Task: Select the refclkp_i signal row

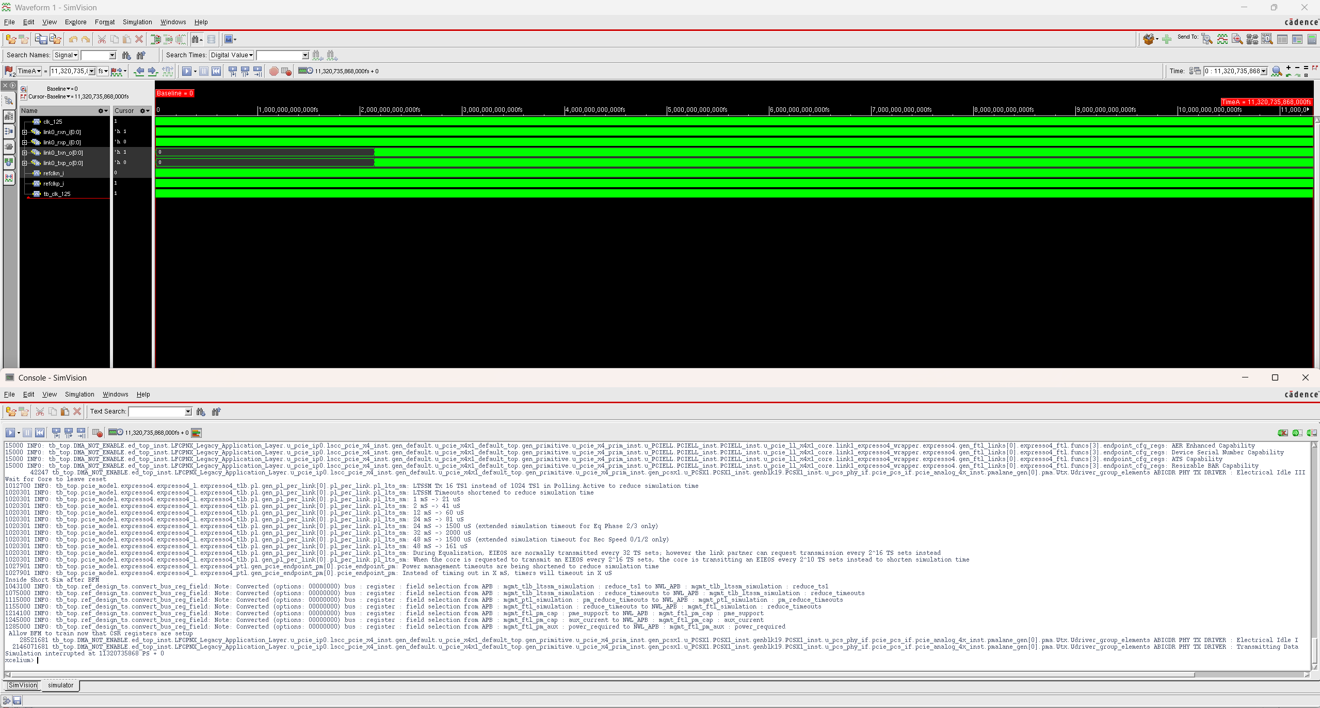Action: coord(54,184)
